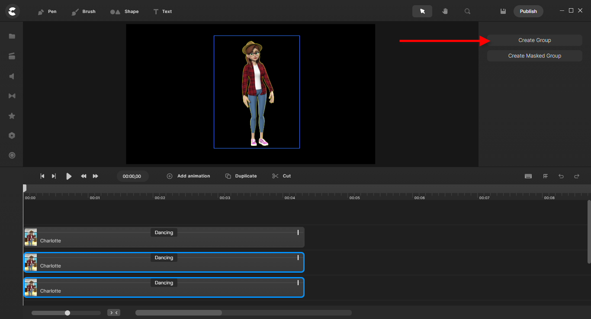This screenshot has width=591, height=319.
Task: Click the 00:06 ruler mark
Action: [x=419, y=198]
